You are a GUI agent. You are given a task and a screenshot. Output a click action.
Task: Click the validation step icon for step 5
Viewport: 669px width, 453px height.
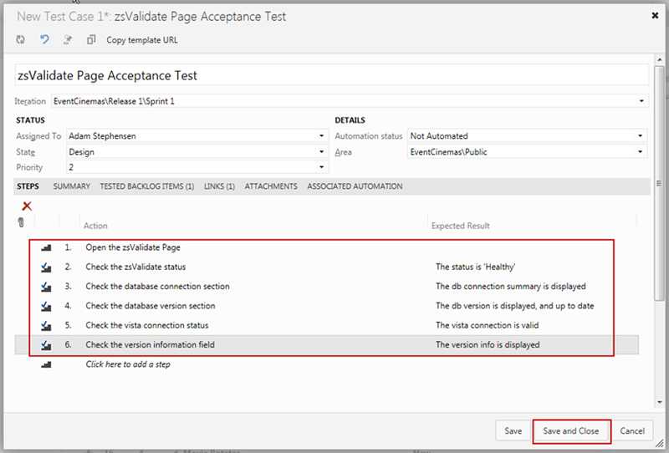46,325
